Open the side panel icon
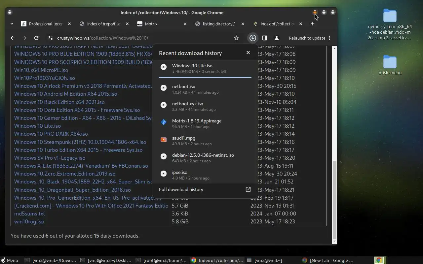 pyautogui.click(x=265, y=38)
